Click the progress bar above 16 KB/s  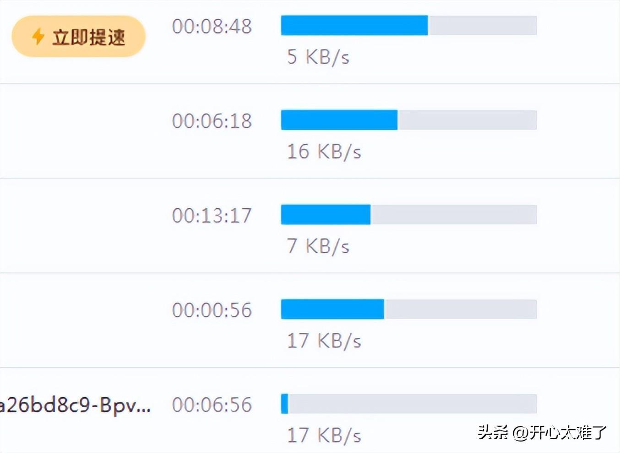click(408, 120)
